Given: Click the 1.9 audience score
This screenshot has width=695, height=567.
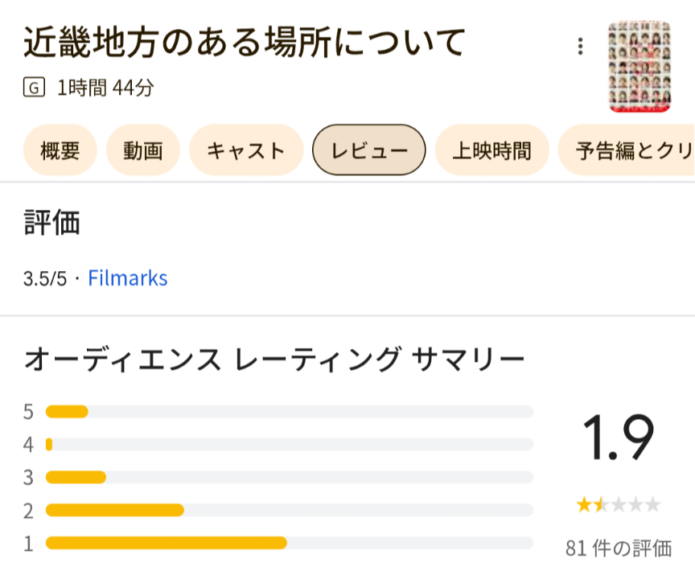Looking at the screenshot, I should coord(618,440).
